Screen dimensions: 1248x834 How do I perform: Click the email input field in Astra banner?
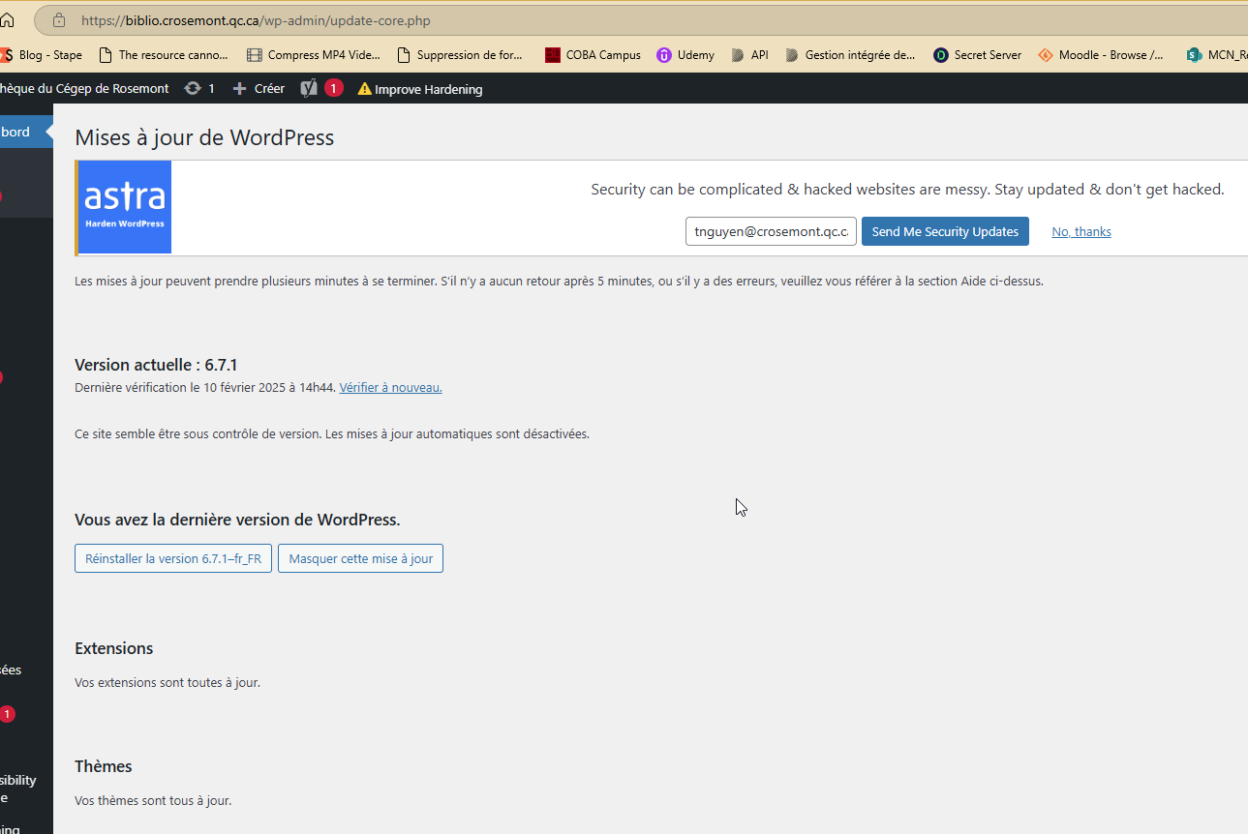coord(771,231)
